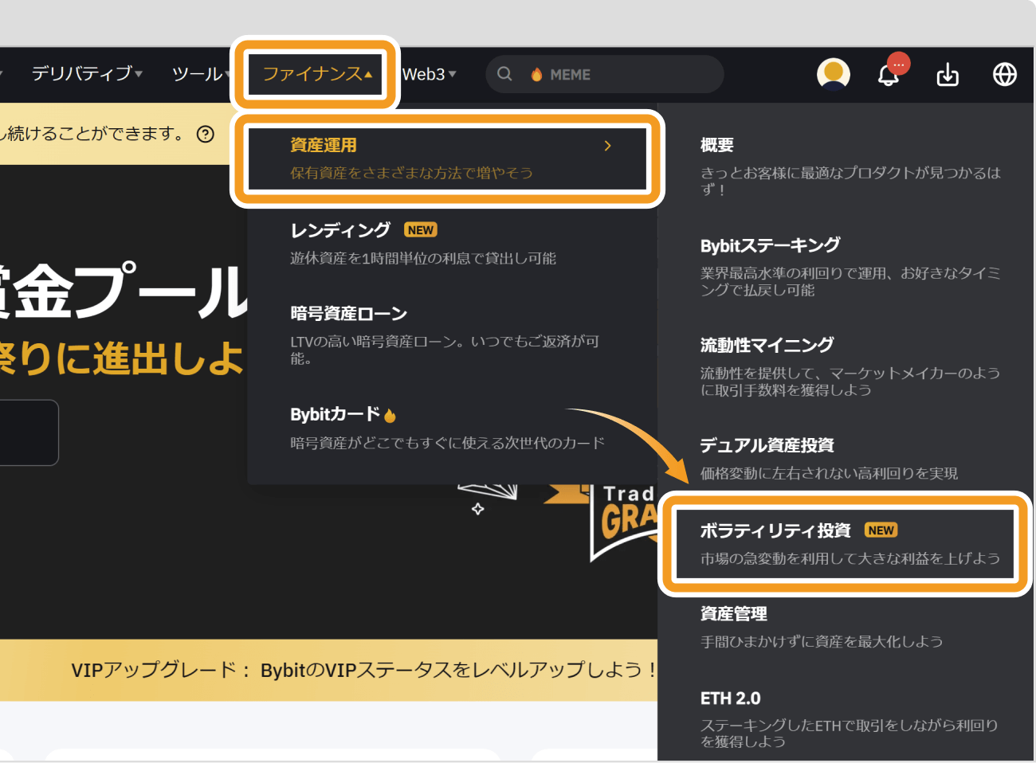Open the user profile avatar
Image resolution: width=1036 pixels, height=763 pixels.
pos(834,74)
